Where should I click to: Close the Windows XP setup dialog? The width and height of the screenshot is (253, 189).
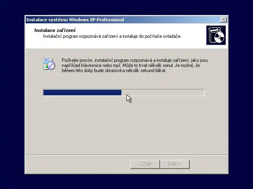(223, 20)
